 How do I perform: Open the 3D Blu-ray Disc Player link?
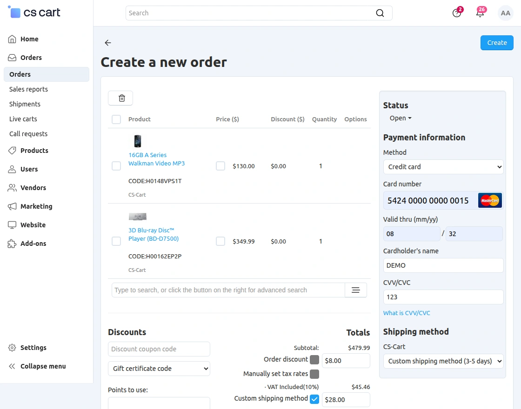154,234
